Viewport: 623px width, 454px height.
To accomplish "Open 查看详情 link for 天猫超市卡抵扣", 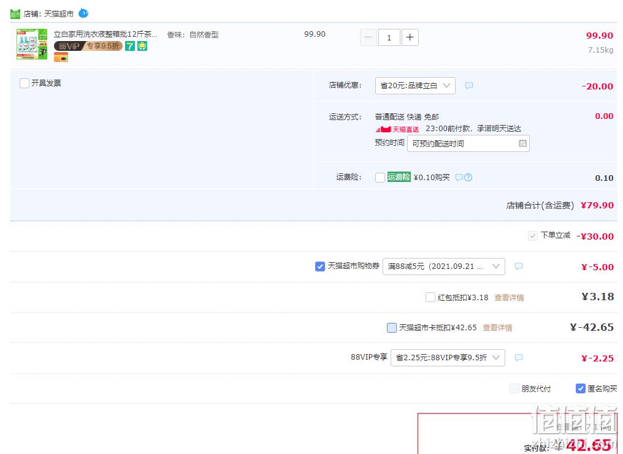I will point(497,328).
